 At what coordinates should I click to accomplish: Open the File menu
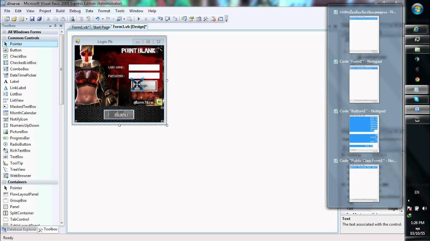pyautogui.click(x=7, y=11)
